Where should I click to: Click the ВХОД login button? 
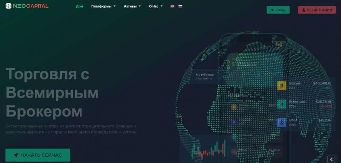click(278, 10)
